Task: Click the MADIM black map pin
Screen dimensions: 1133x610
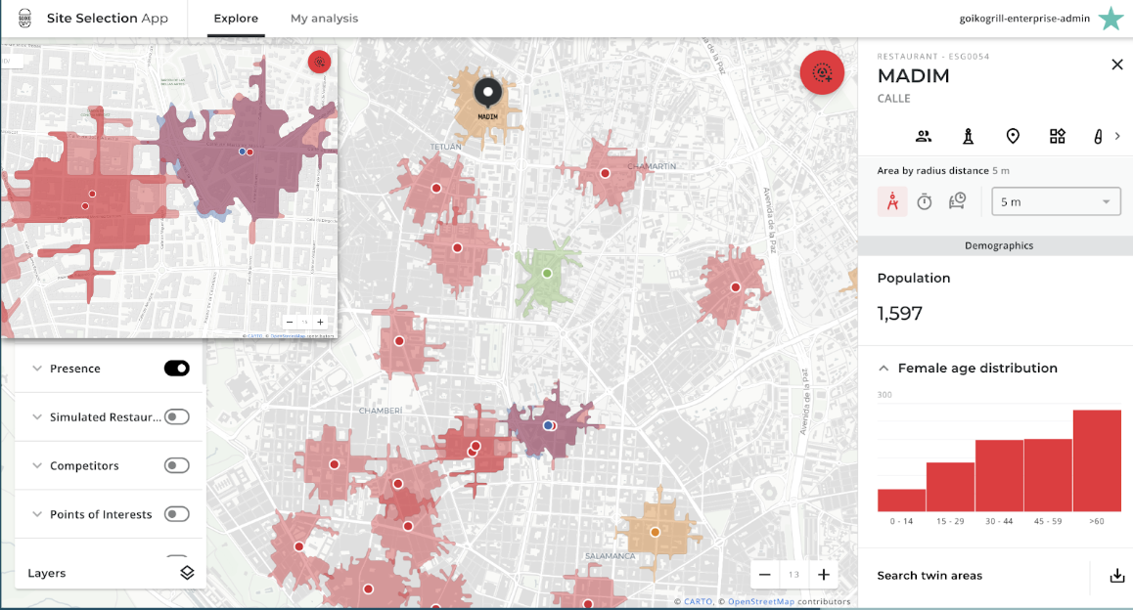Action: (488, 93)
